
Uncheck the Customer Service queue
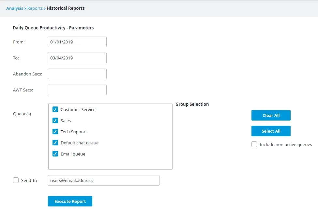(x=55, y=109)
